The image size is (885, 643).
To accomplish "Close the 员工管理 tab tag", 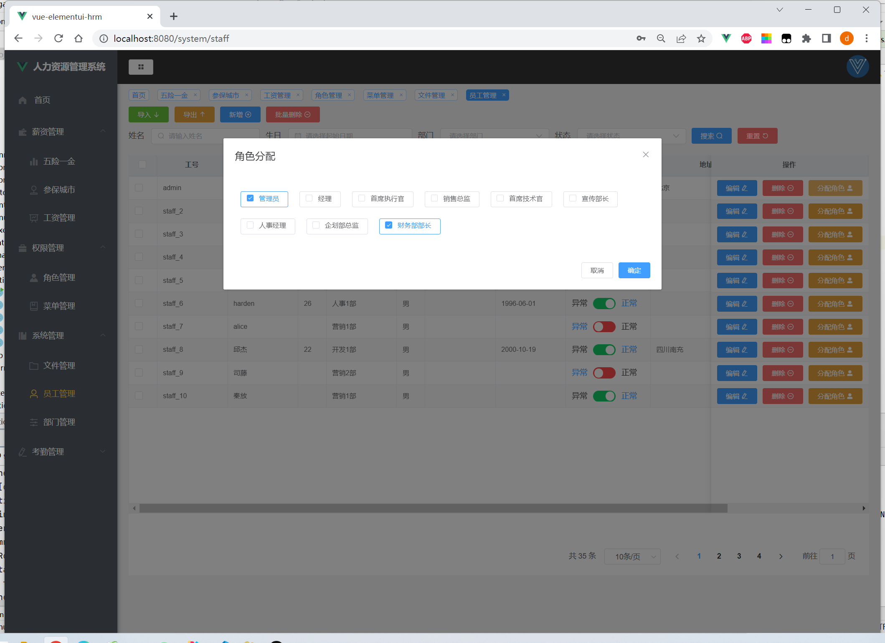I will pyautogui.click(x=504, y=95).
